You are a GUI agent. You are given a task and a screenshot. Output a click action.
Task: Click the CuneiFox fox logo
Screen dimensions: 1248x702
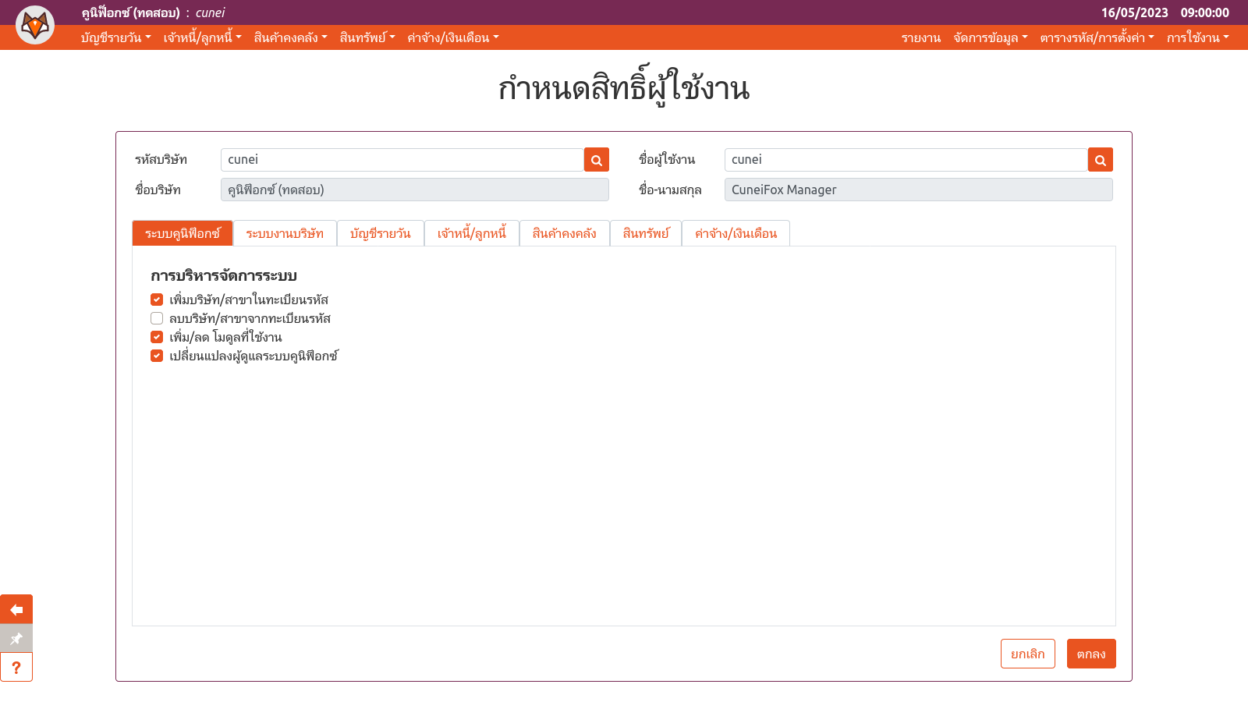[x=35, y=25]
